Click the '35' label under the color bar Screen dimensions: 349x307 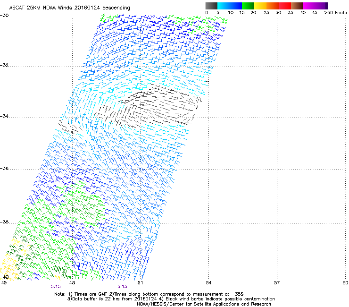tap(291, 13)
